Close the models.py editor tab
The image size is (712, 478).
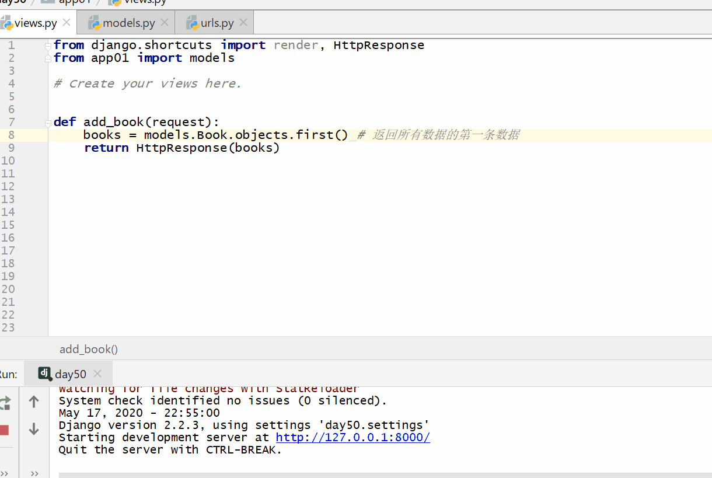click(x=165, y=23)
